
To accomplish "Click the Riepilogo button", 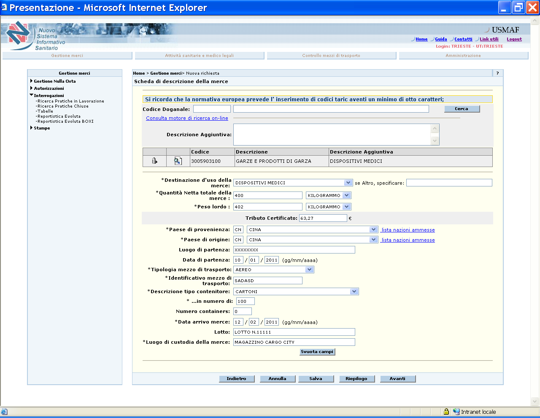I will pos(357,379).
